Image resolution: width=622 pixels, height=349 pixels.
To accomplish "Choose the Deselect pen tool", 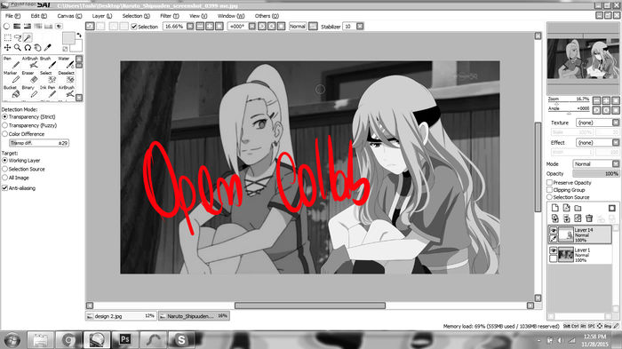I will 66,77.
